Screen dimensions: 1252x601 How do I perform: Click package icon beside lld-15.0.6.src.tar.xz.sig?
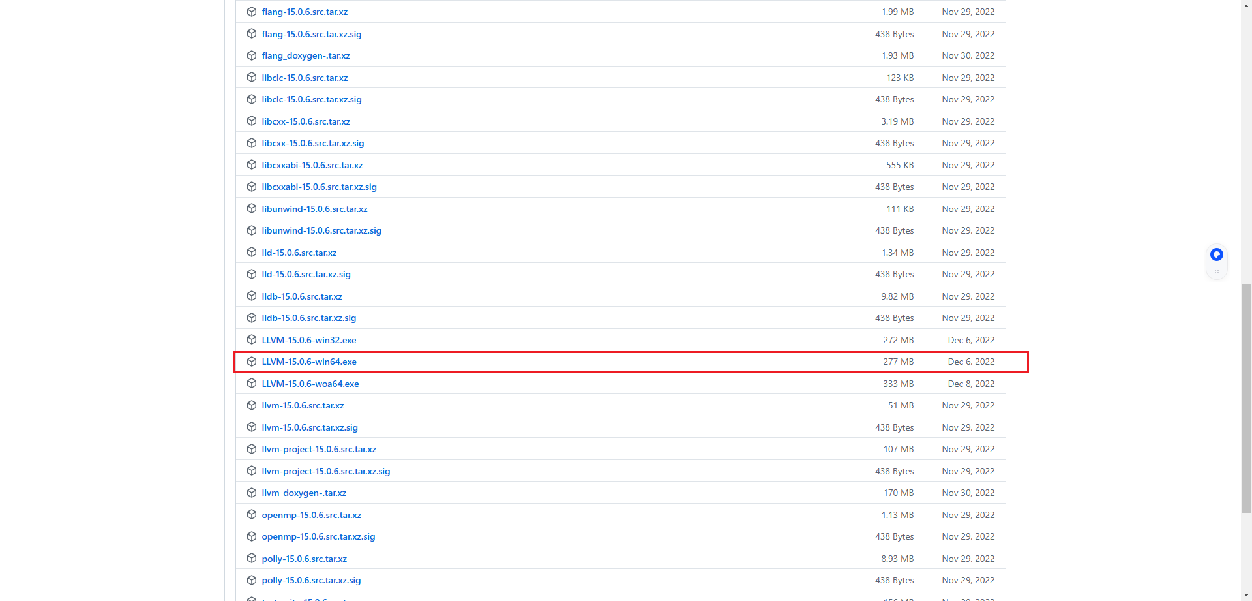point(252,274)
